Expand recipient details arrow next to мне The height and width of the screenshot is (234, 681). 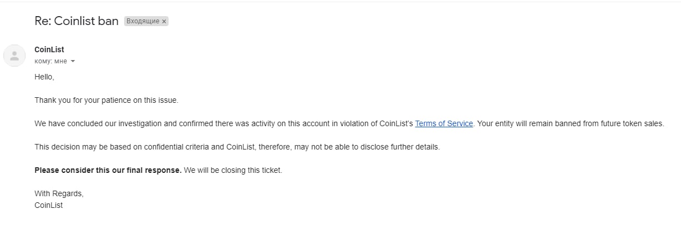coord(72,61)
